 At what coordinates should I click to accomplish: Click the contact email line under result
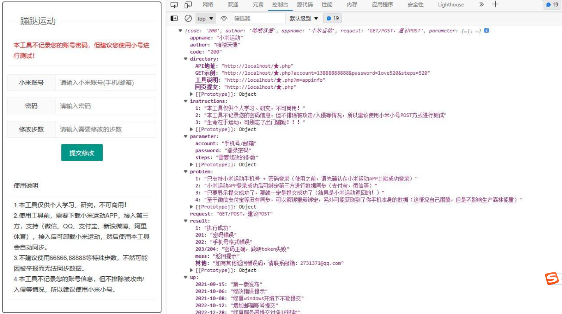click(270, 263)
